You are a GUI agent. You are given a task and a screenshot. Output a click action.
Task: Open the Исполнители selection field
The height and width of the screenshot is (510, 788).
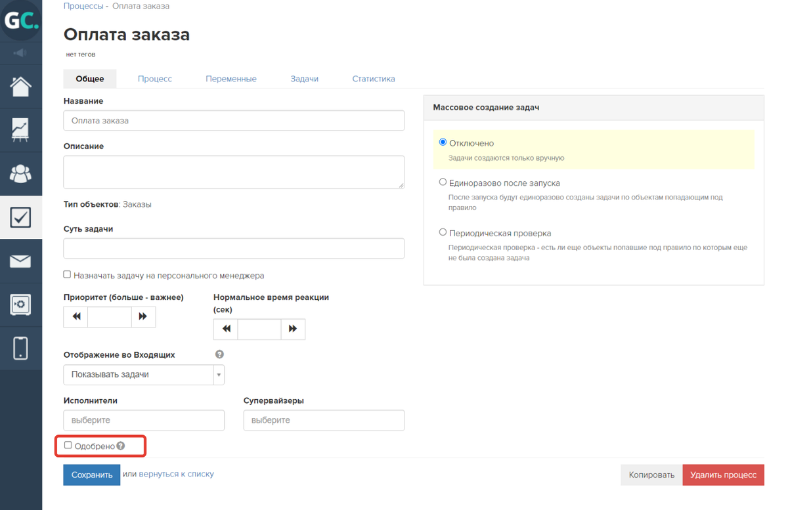[144, 420]
